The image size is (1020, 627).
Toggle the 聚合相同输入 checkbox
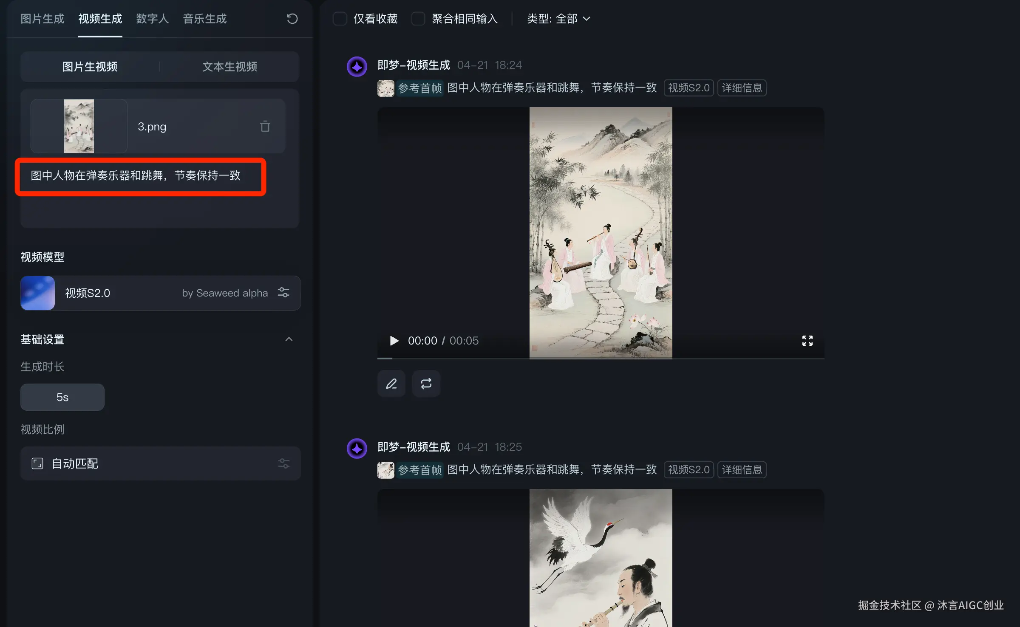418,19
